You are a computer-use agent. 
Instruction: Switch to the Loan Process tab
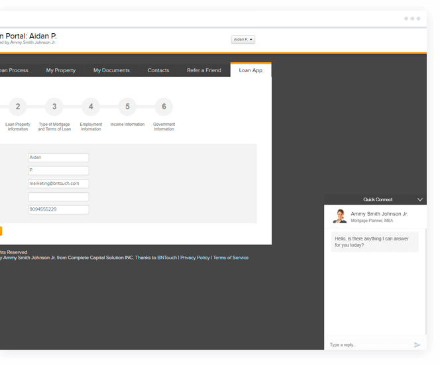(x=14, y=70)
